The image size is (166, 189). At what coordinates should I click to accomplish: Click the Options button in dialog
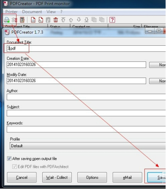[92, 178]
